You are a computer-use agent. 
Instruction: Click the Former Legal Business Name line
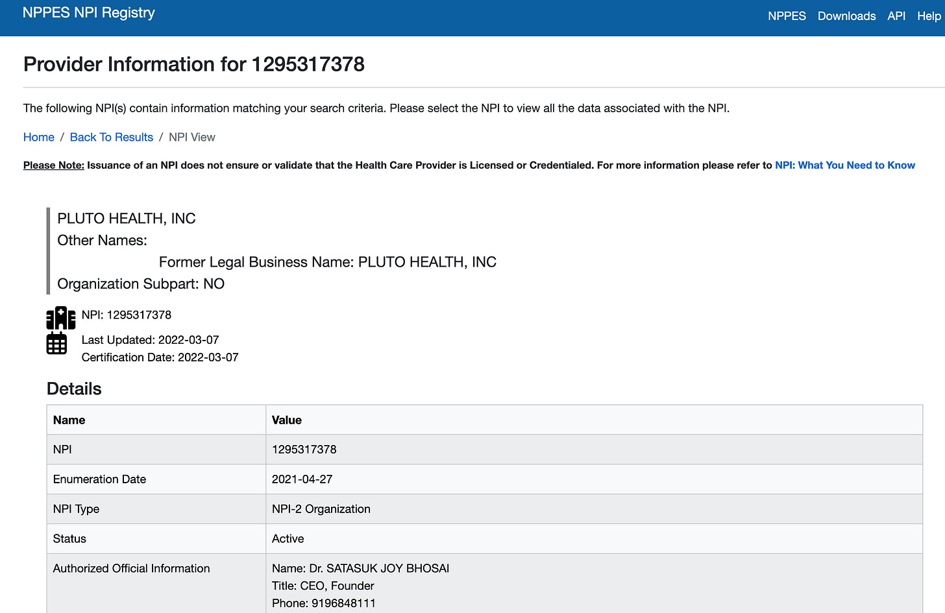328,262
